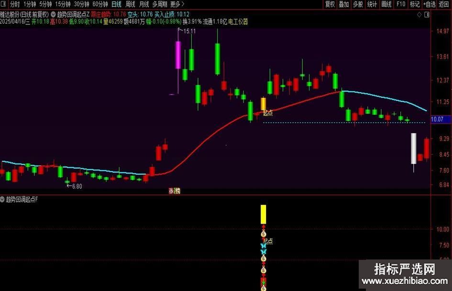Click the 6.80 low price label

pyautogui.click(x=77, y=186)
